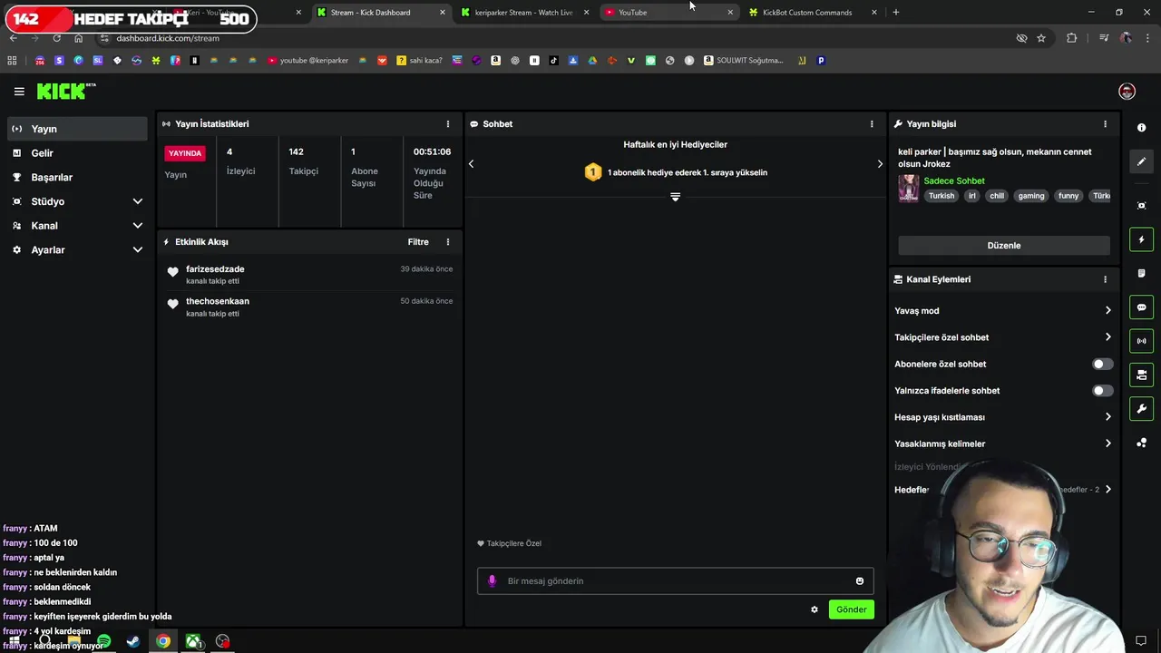Image resolution: width=1161 pixels, height=653 pixels.
Task: Open chat settings gear next to Gönder
Action: click(815, 609)
